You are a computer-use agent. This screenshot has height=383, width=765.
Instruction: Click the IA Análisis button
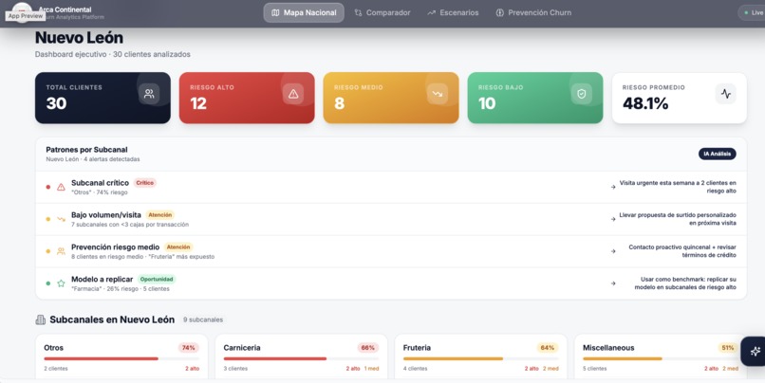[x=718, y=154]
